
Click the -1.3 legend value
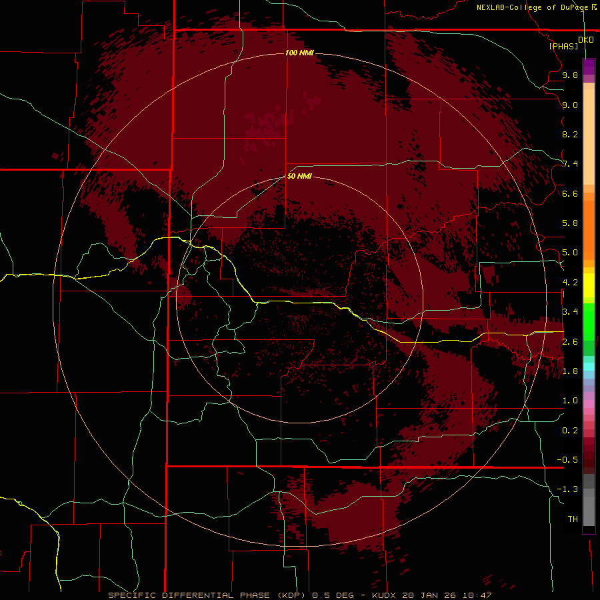567,489
